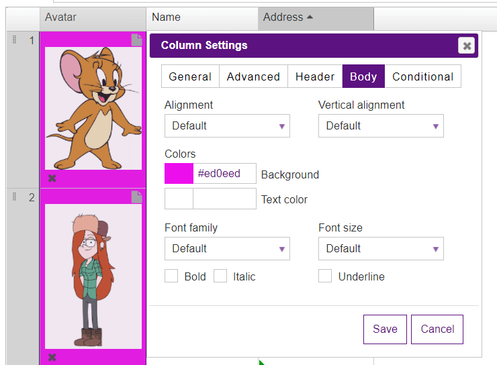
Task: Switch to the Advanced tab
Action: 253,76
